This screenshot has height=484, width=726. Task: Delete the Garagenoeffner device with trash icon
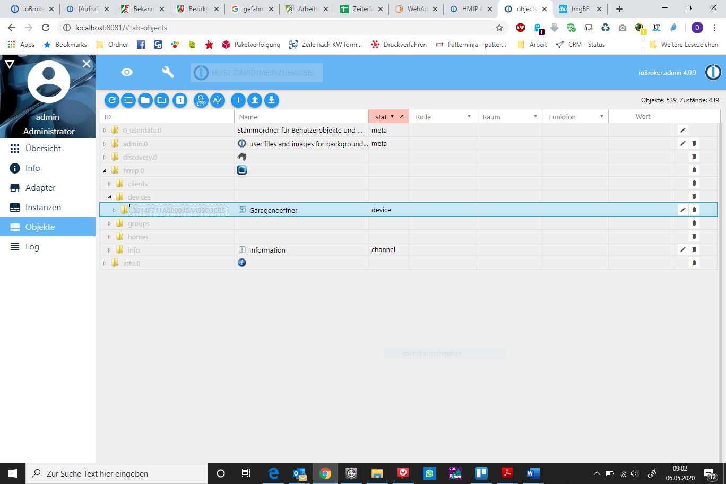click(x=694, y=210)
